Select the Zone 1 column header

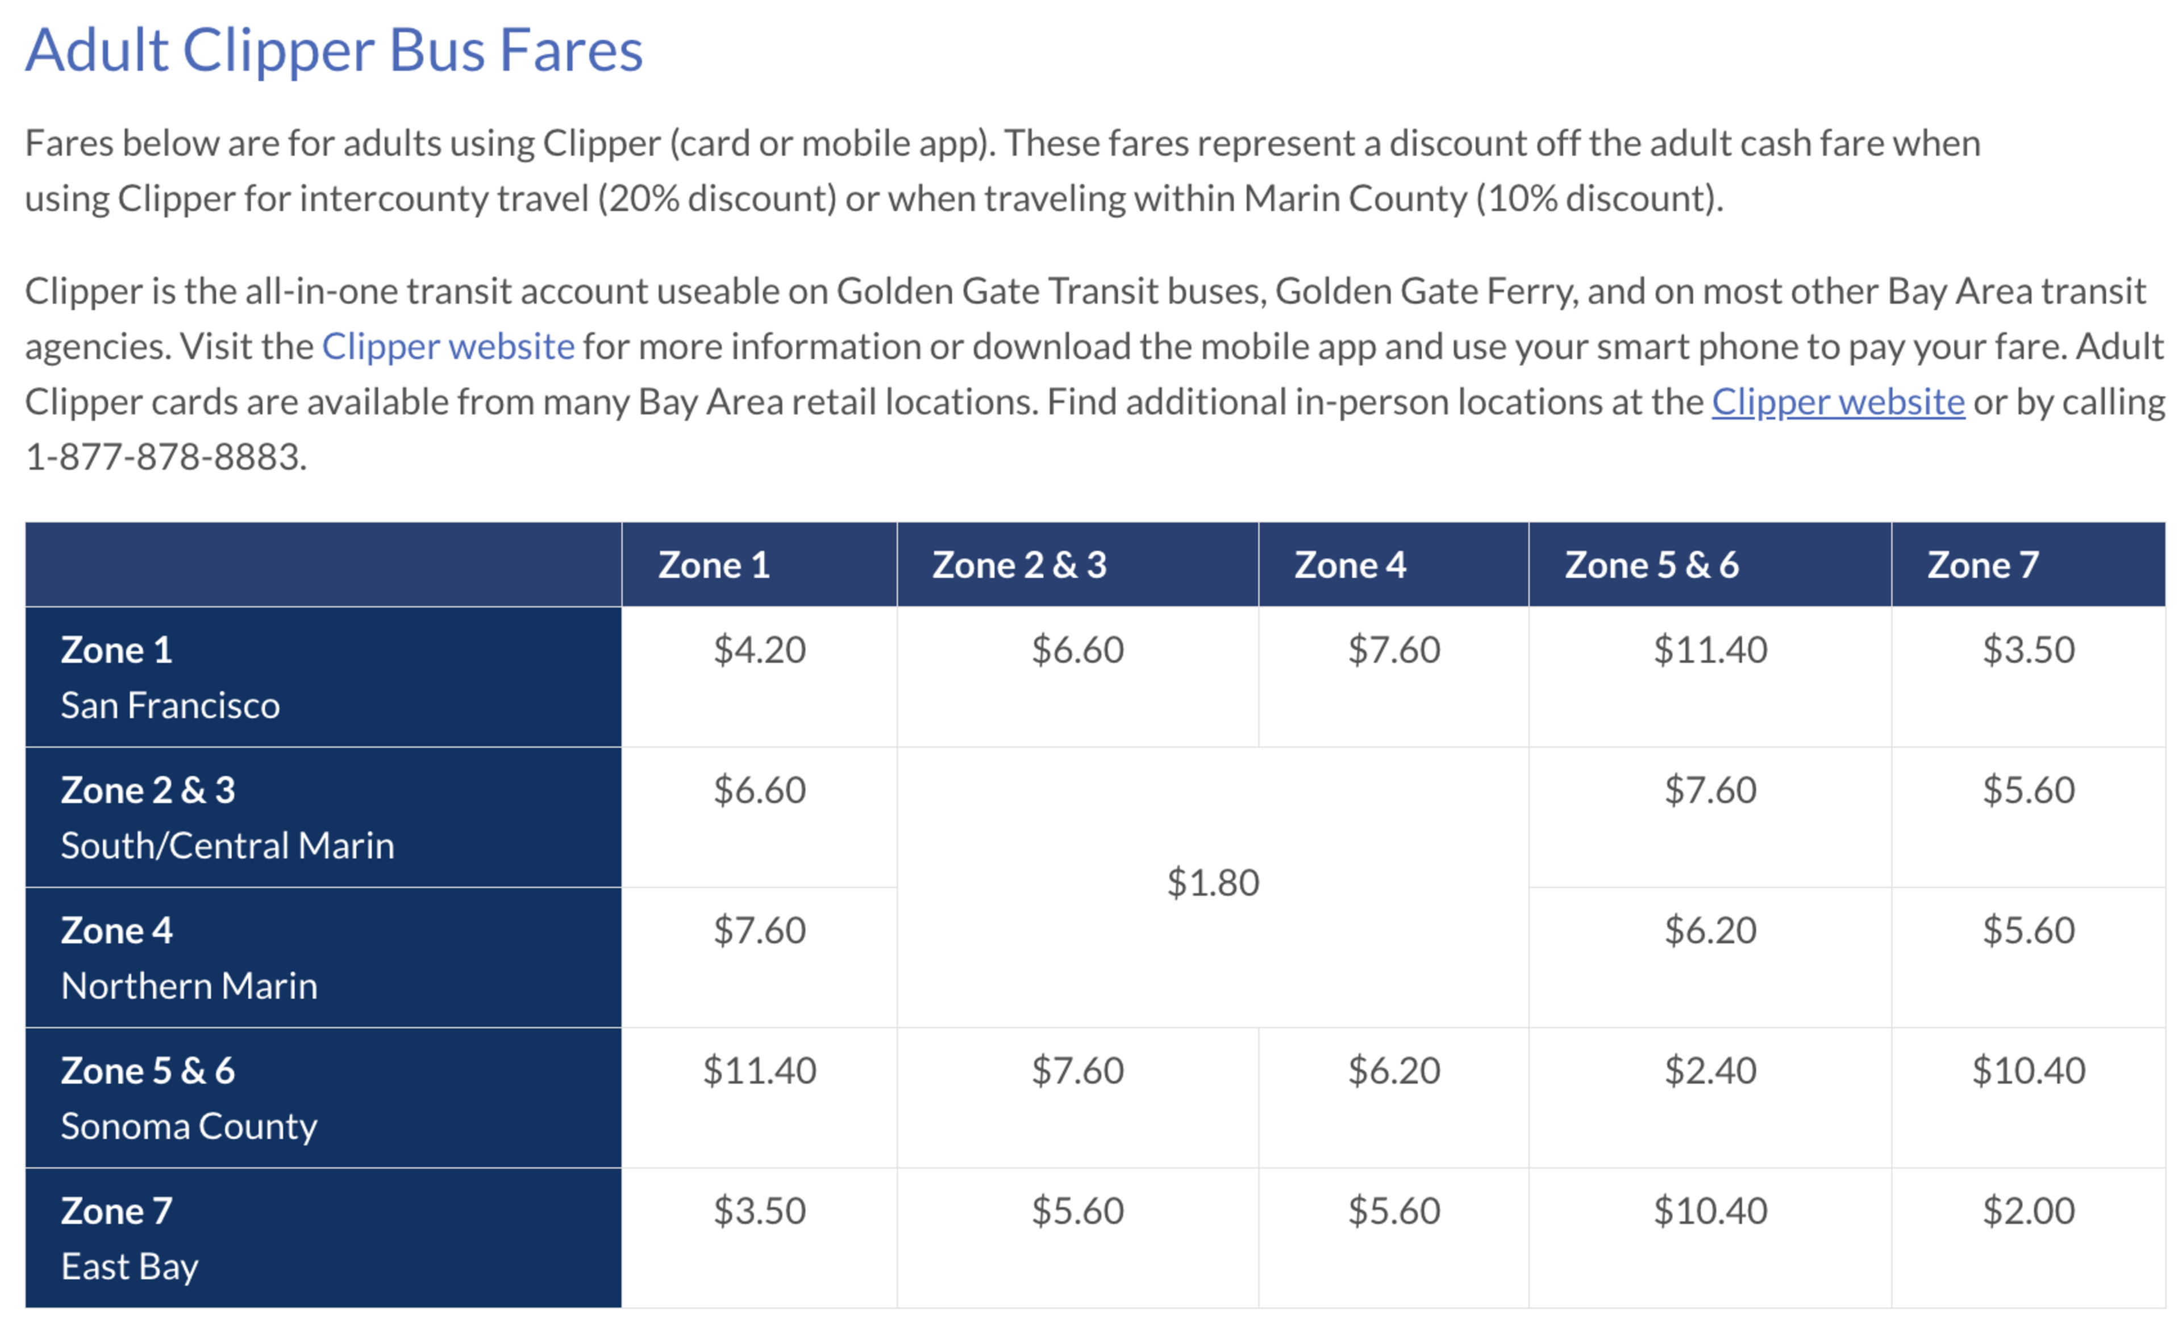click(x=759, y=564)
